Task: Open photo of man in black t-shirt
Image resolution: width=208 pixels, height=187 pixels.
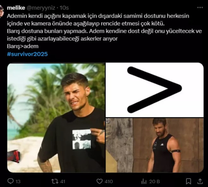Action: [56, 117]
